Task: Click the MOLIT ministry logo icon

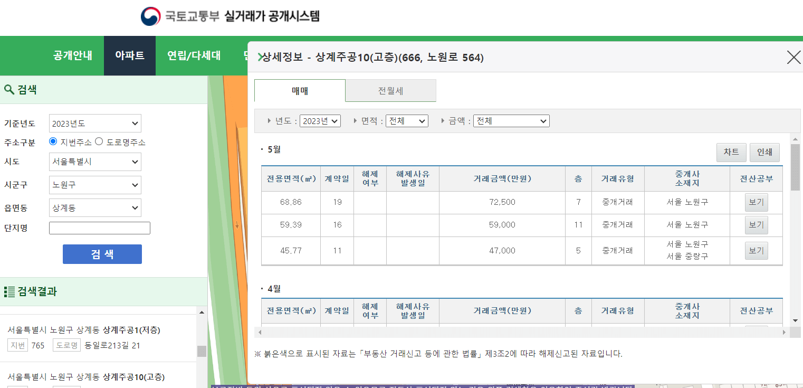Action: click(x=150, y=15)
